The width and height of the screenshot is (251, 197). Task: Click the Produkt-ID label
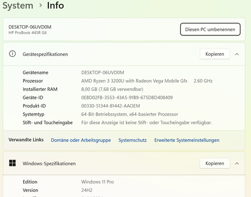click(34, 106)
